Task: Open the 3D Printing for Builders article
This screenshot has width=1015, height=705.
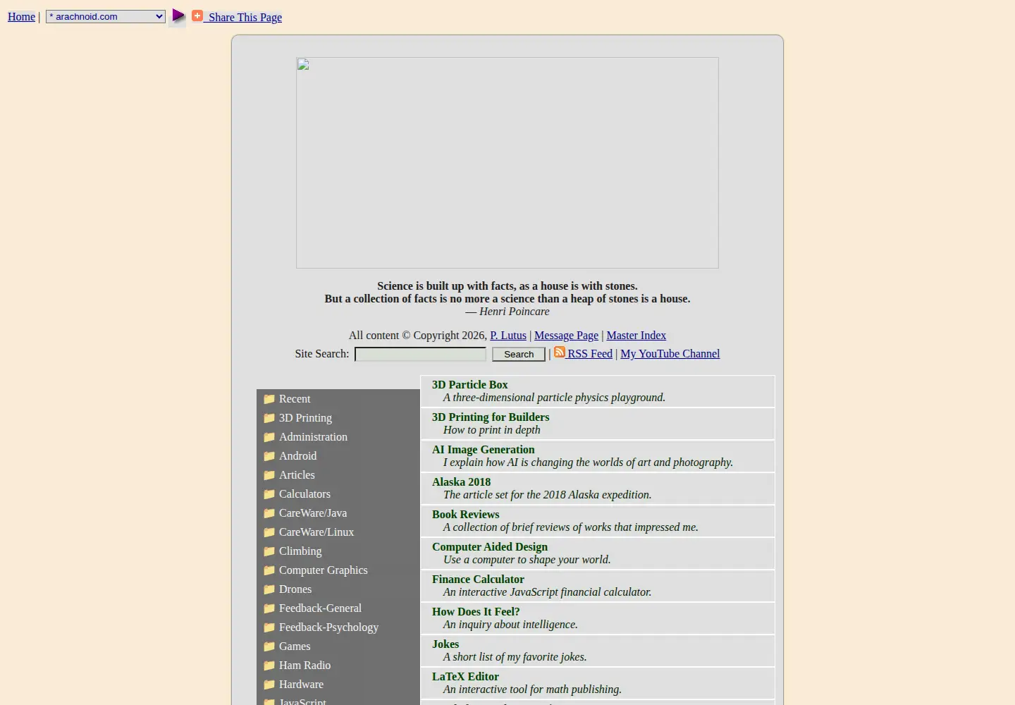Action: (491, 417)
